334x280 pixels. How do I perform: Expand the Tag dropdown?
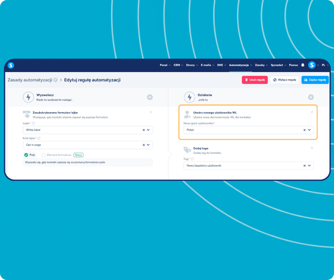309,166
